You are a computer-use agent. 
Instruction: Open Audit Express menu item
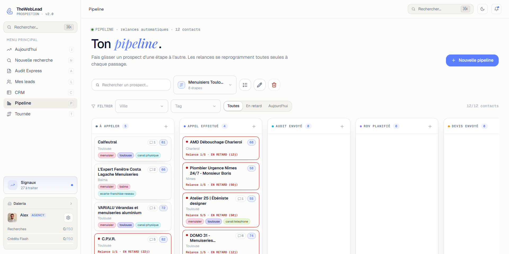(40, 71)
